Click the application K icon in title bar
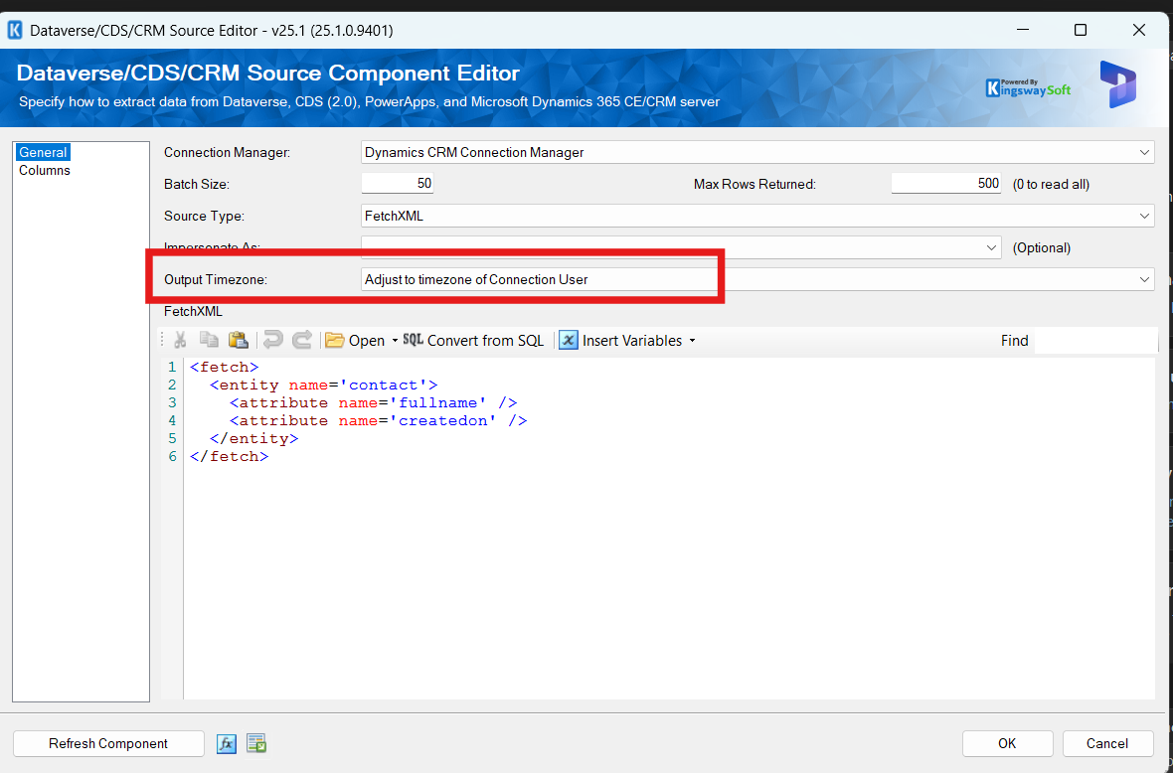Image resolution: width=1173 pixels, height=773 pixels. [x=15, y=31]
